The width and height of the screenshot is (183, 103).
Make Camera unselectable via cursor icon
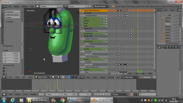coord(175,18)
